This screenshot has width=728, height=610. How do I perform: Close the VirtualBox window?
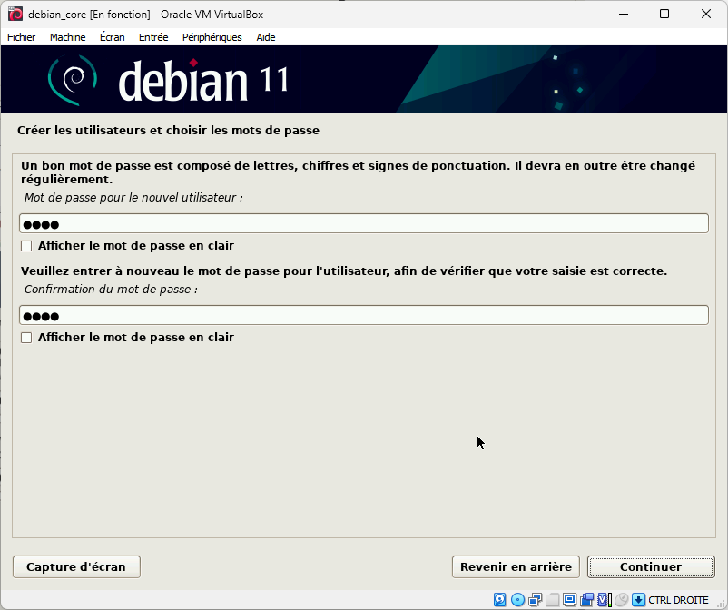[705, 14]
